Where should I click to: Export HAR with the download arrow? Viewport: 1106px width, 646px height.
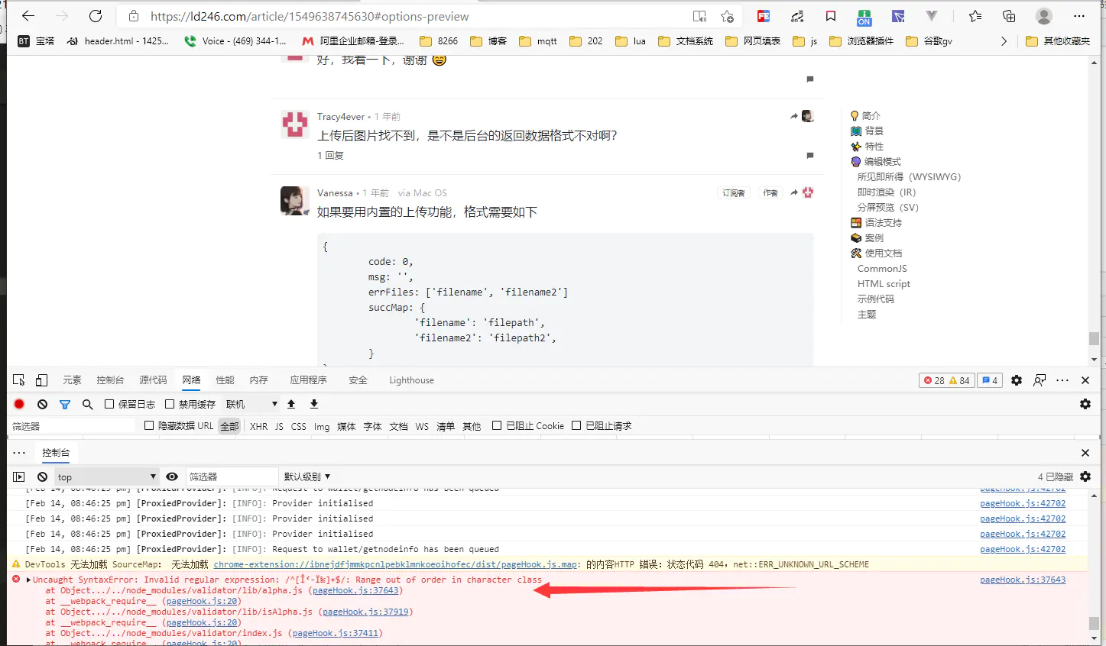pos(313,404)
